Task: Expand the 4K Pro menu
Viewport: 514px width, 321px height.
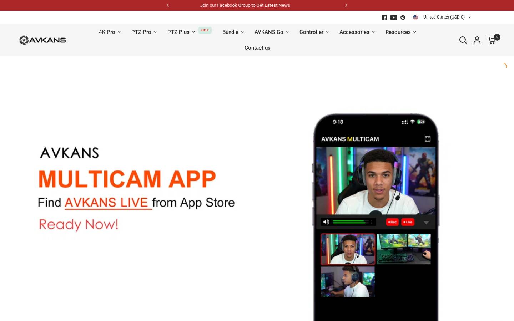Action: (x=110, y=32)
